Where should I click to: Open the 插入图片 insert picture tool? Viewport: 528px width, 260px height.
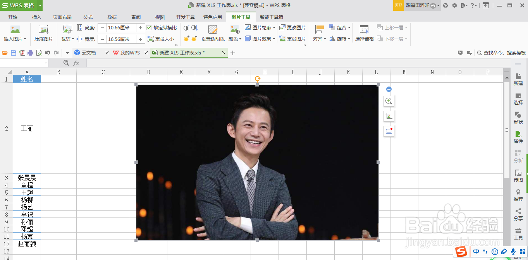tap(15, 33)
